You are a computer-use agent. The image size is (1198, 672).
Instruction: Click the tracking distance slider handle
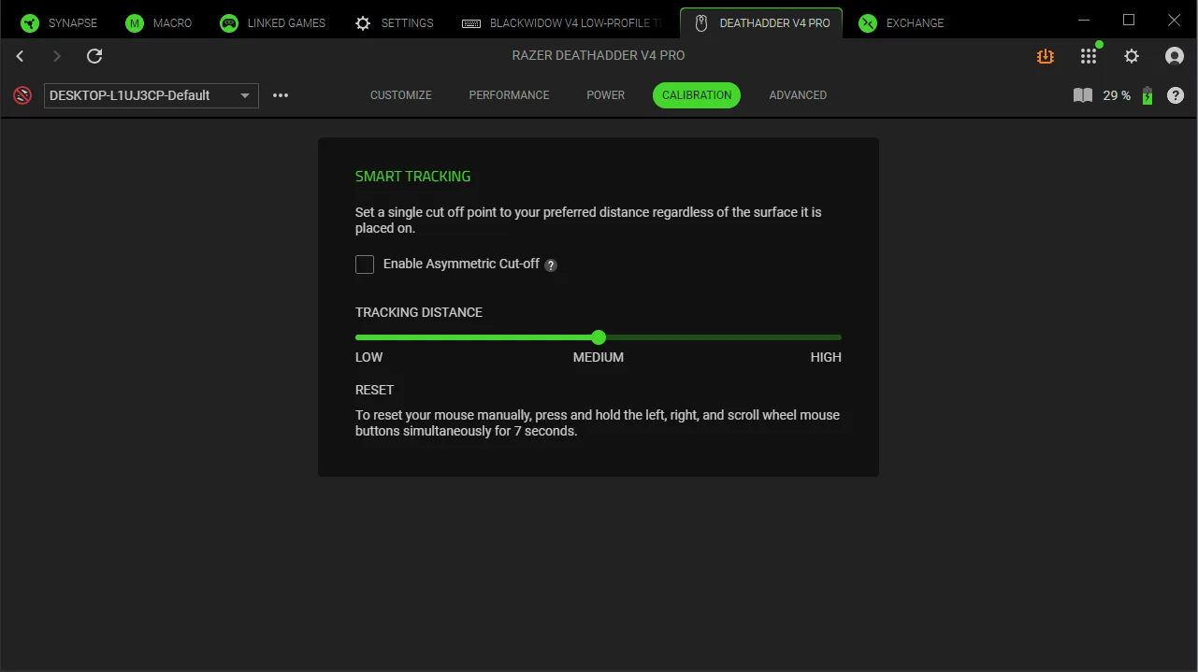[599, 337]
